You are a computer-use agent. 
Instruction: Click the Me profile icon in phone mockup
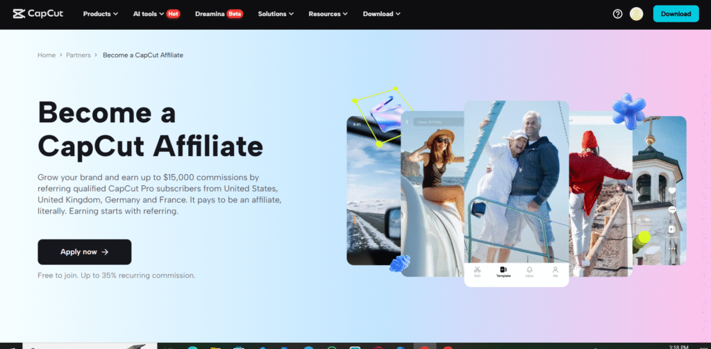tap(555, 272)
